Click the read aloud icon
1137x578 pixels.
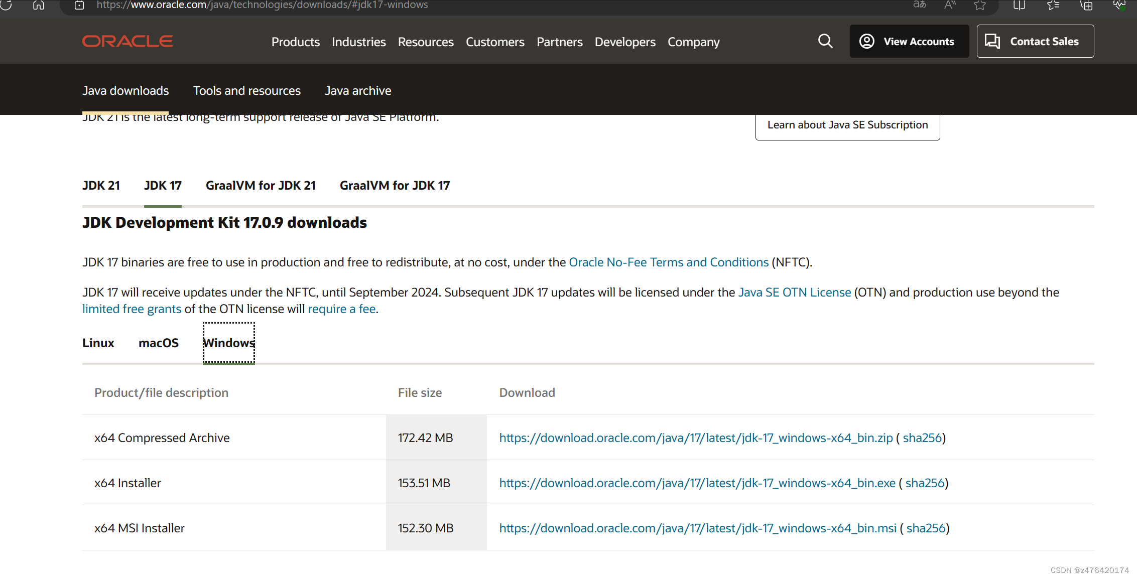click(950, 5)
